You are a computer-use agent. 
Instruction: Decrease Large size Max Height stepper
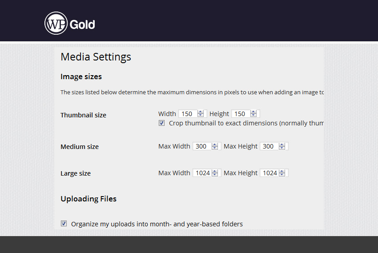click(282, 175)
